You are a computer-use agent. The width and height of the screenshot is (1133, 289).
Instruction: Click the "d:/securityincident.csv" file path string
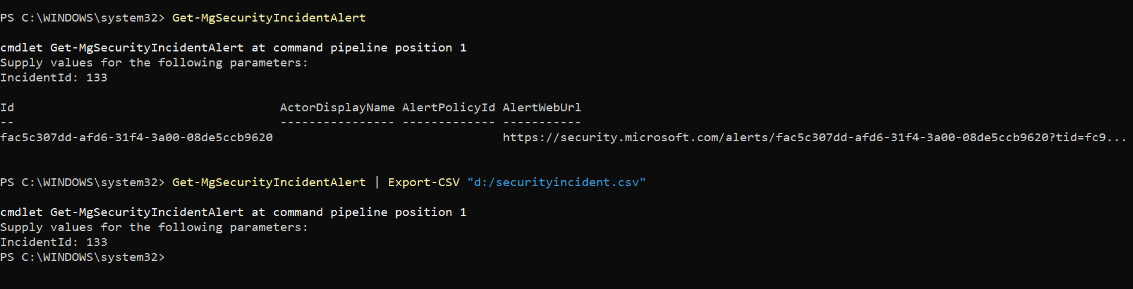556,182
